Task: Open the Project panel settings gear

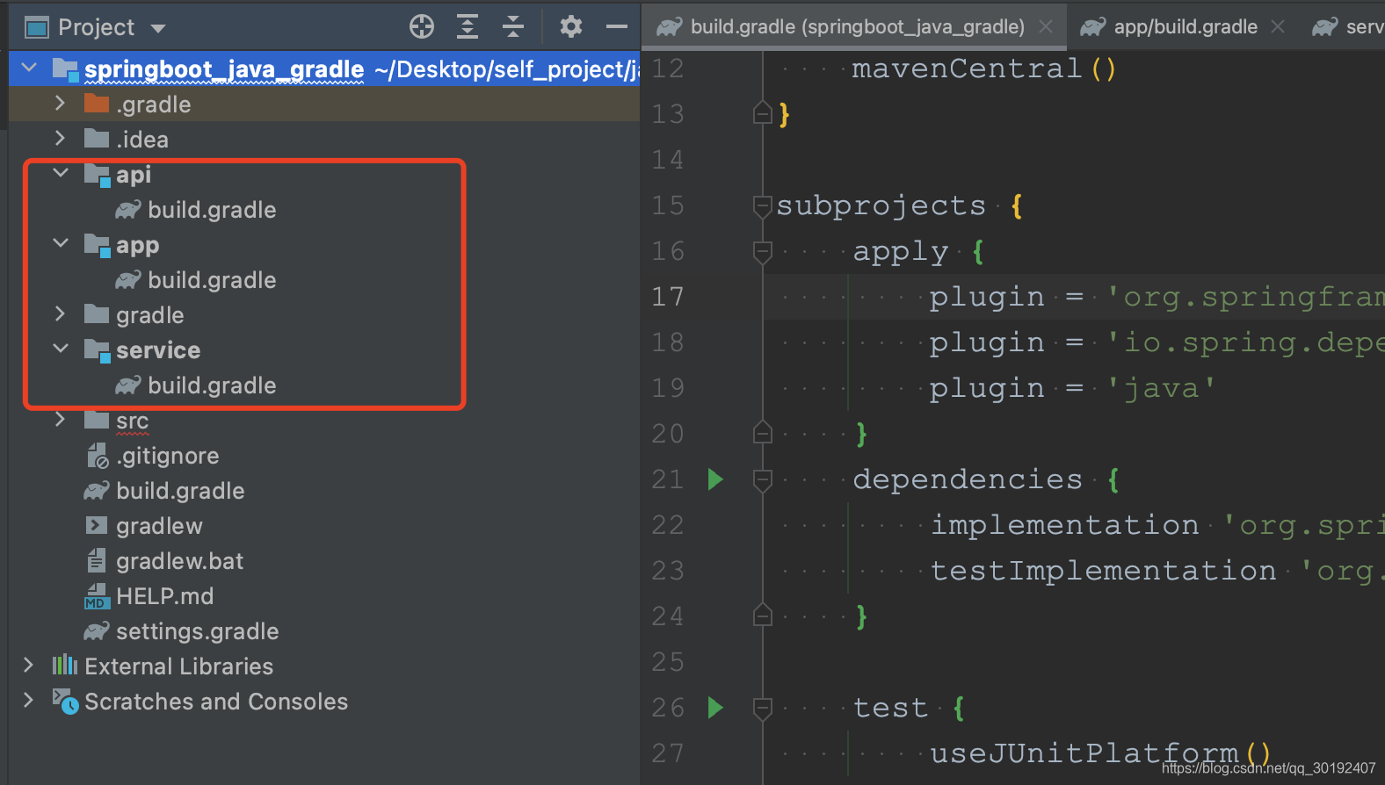Action: point(571,27)
